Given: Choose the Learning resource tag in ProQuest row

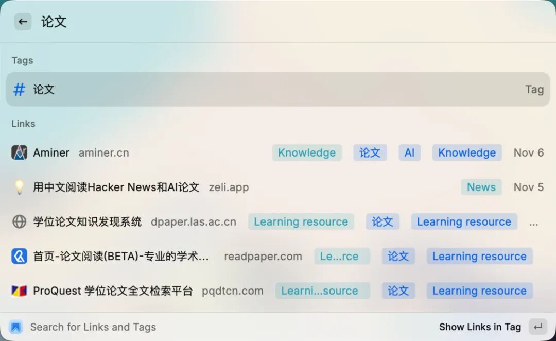Looking at the screenshot, I should pos(479,291).
